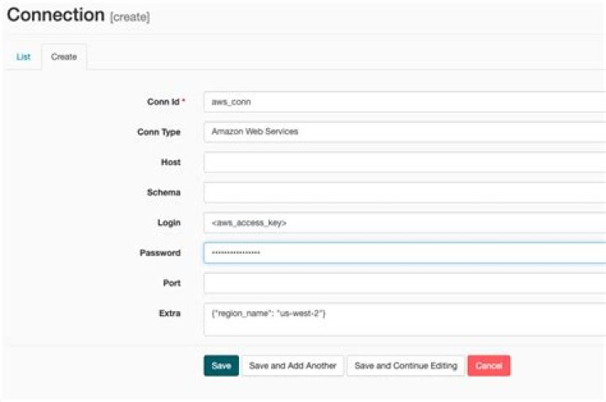Screen dimensions: 606x402
Task: Focus the empty Host field
Action: [x=404, y=162]
